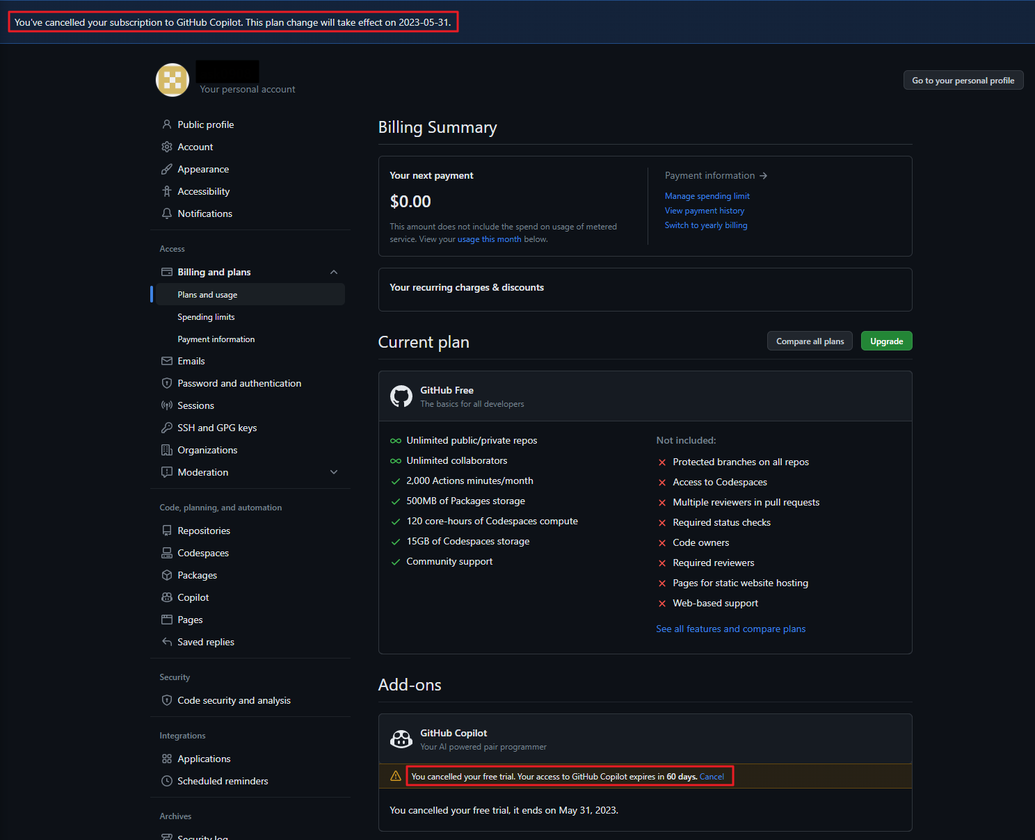The height and width of the screenshot is (840, 1035).
Task: Click the Codespaces icon in sidebar
Action: pyautogui.click(x=167, y=553)
